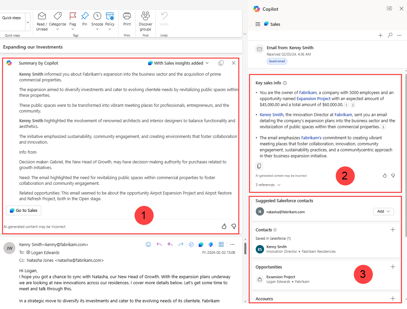Open the apps grid icon in email header

(221, 244)
